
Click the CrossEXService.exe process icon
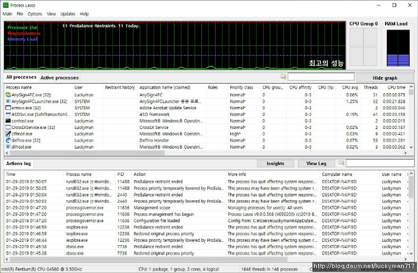(8, 127)
